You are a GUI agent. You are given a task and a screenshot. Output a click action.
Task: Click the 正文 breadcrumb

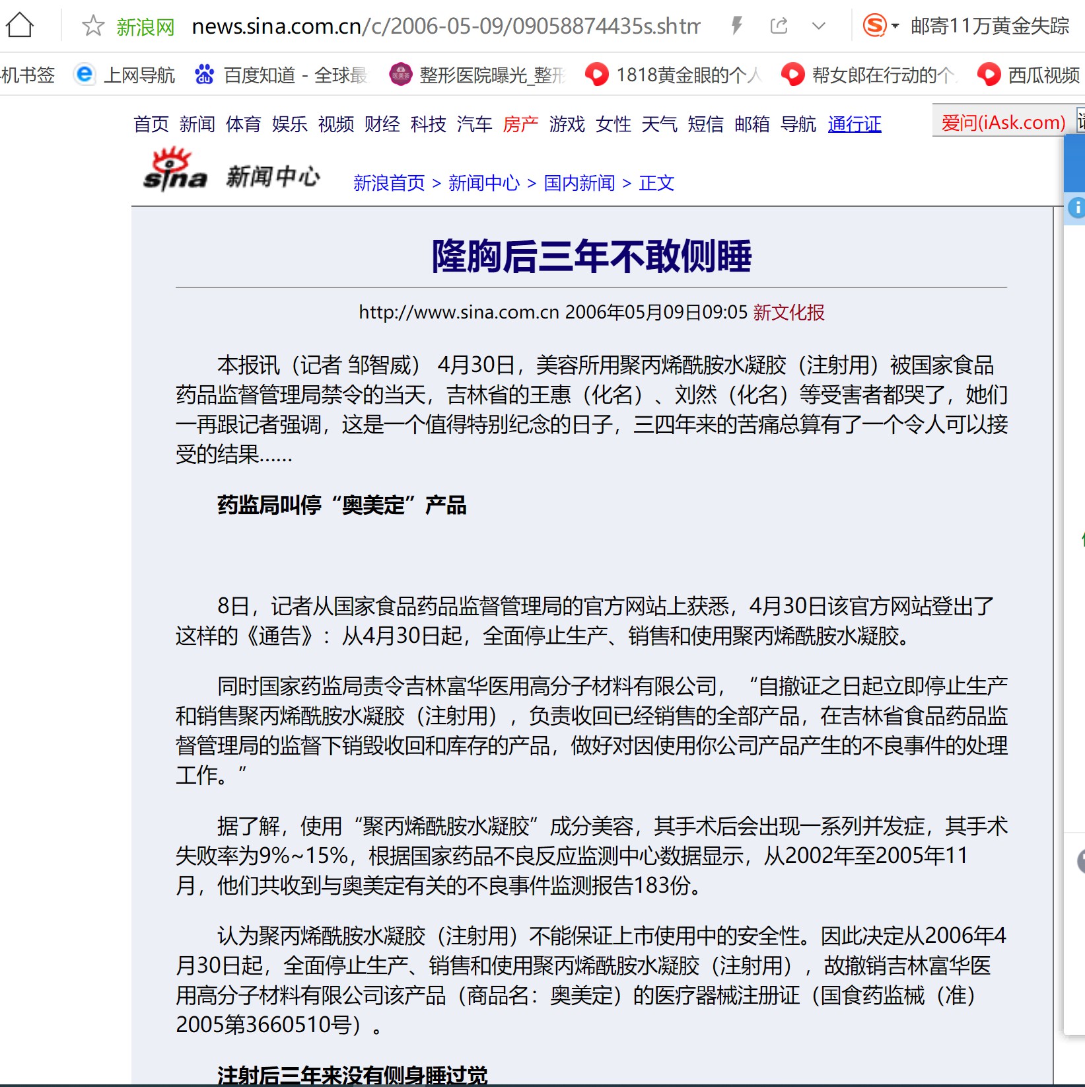point(656,182)
